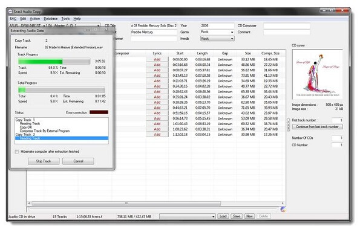Click the Error correction indicator
This screenshot has width=363, height=226.
[x=99, y=112]
